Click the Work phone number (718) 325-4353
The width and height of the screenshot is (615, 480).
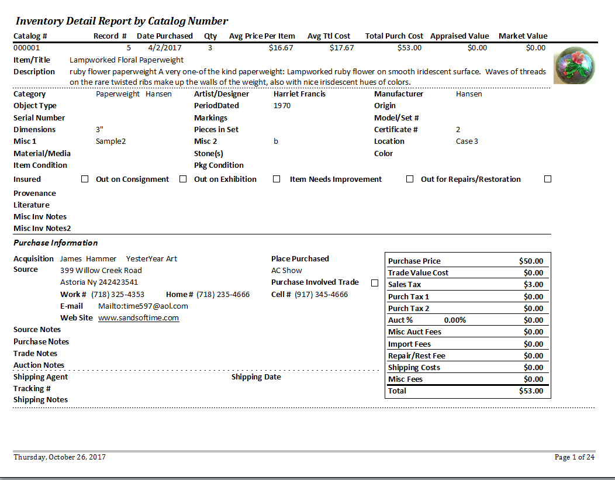[118, 295]
